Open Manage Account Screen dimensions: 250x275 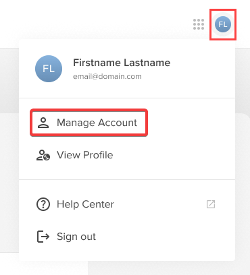point(89,123)
